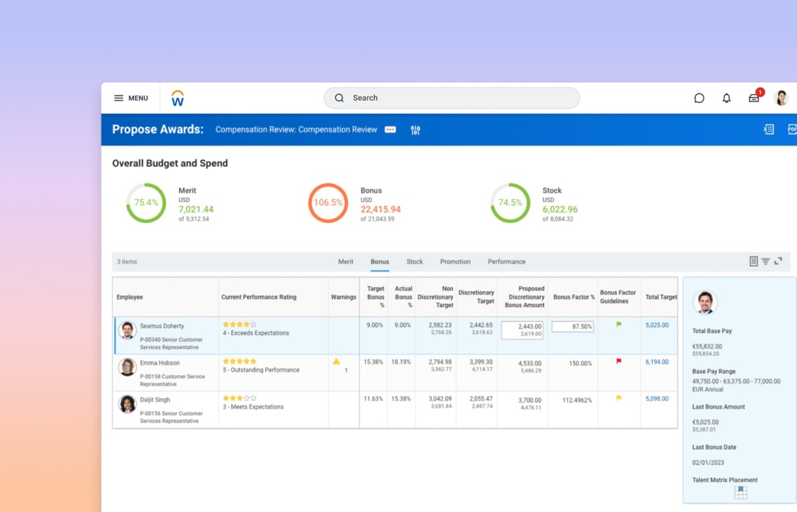This screenshot has width=797, height=512.
Task: Edit Seamus Doherty's proposed discretionary bonus amount
Action: 522,330
